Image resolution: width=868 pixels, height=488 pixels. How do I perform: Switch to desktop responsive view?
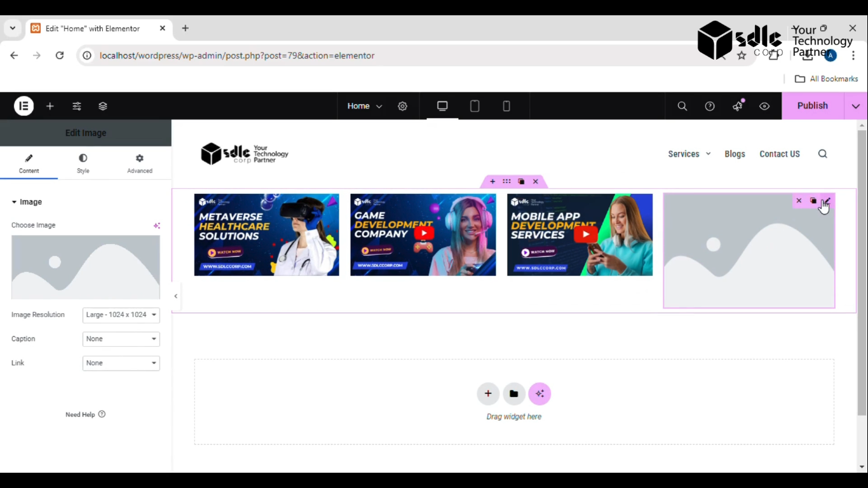pos(442,106)
